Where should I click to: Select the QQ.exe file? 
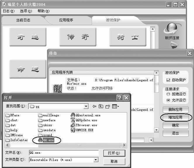[48, 140]
